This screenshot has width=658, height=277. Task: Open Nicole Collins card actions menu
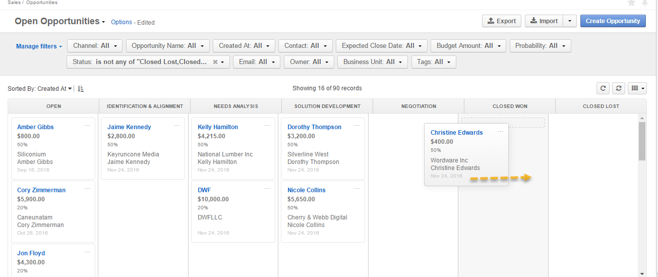click(357, 188)
